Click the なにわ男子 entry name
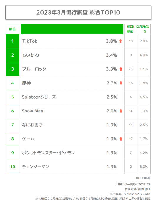 tap(32, 125)
